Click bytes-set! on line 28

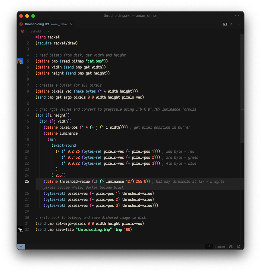(55, 206)
